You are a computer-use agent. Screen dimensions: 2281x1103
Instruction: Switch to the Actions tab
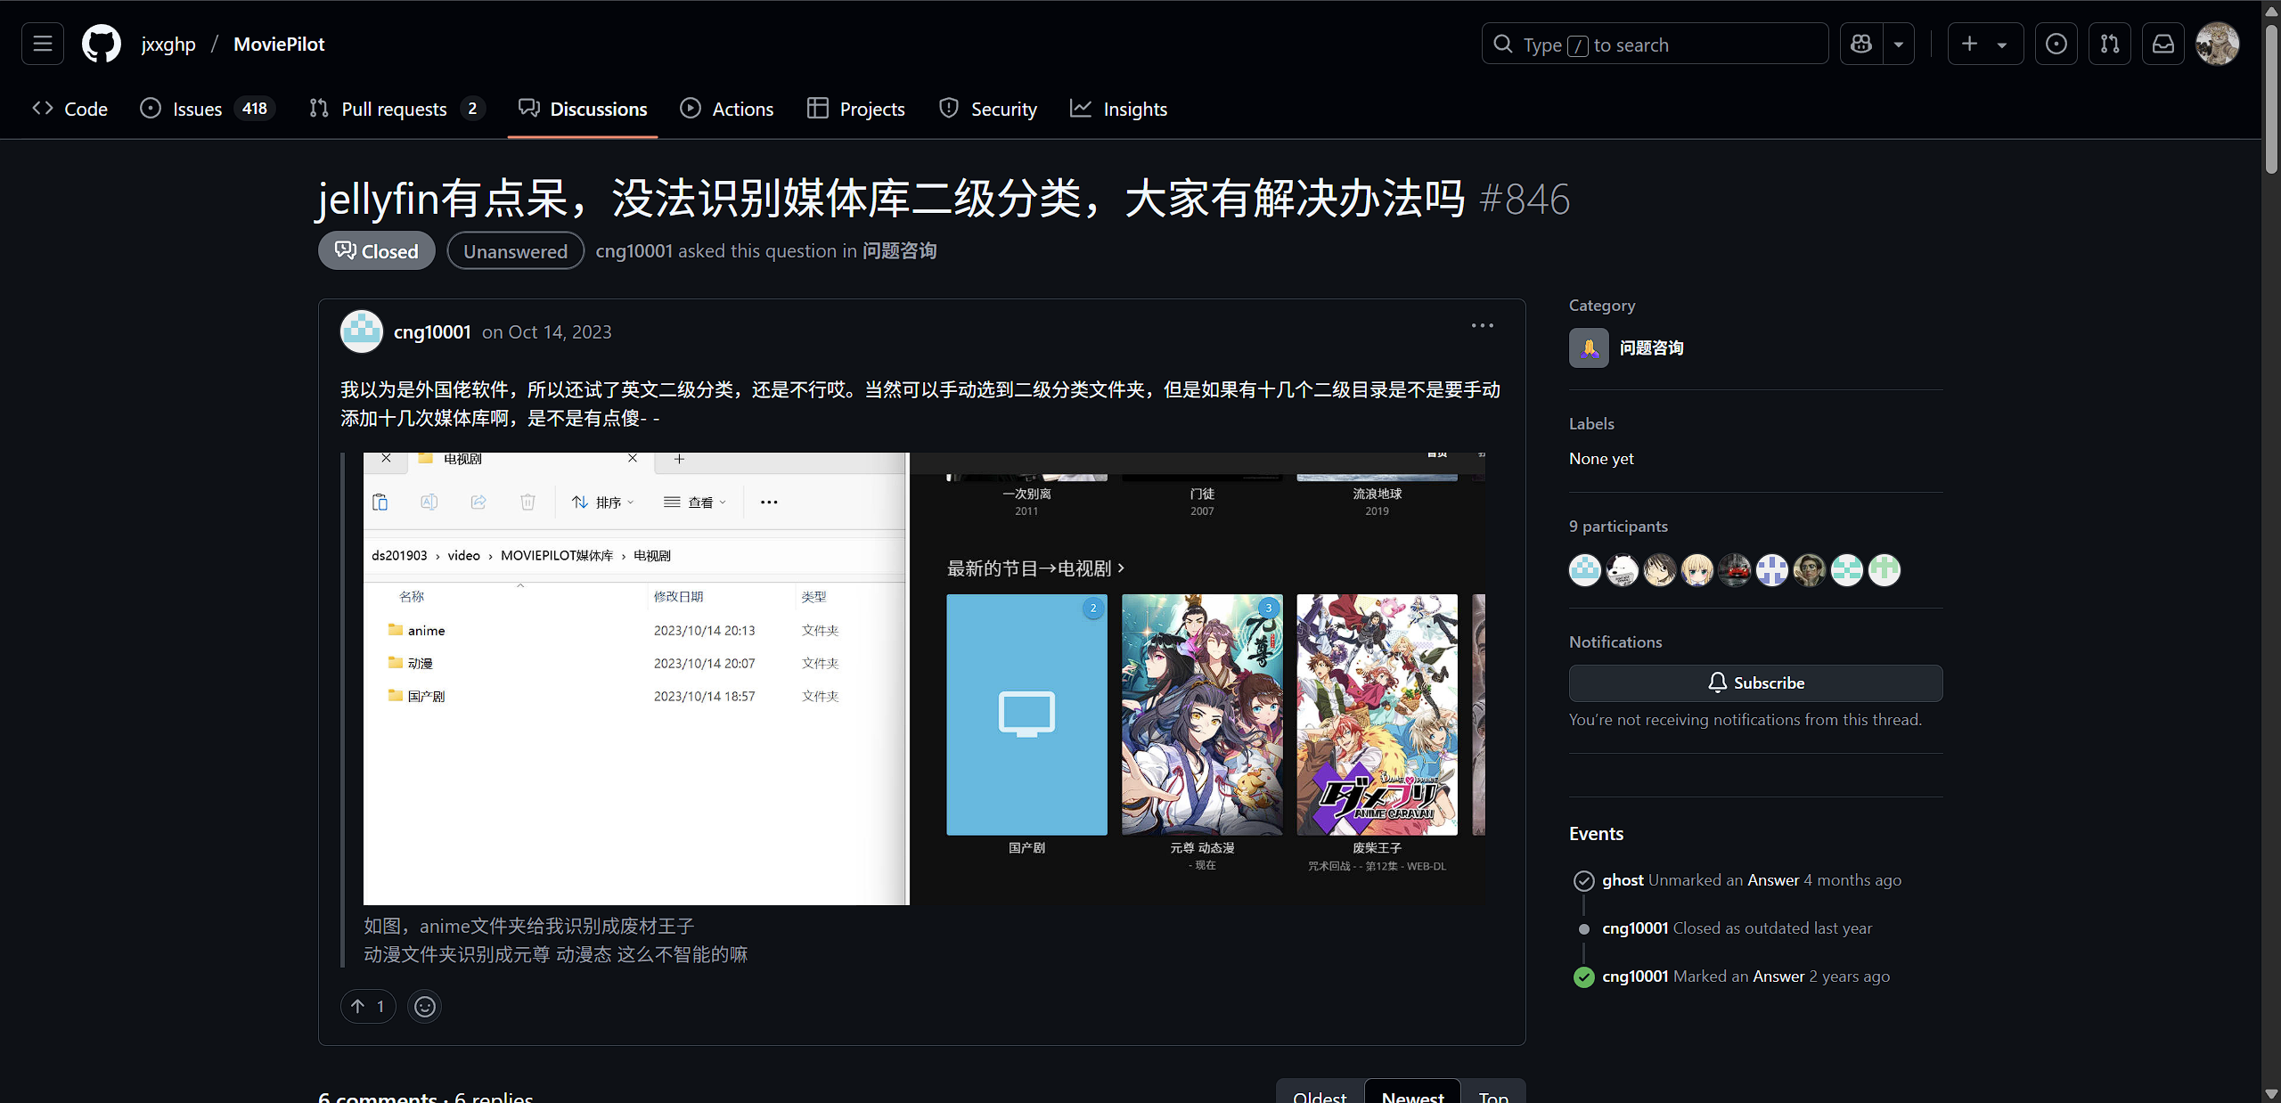[727, 109]
